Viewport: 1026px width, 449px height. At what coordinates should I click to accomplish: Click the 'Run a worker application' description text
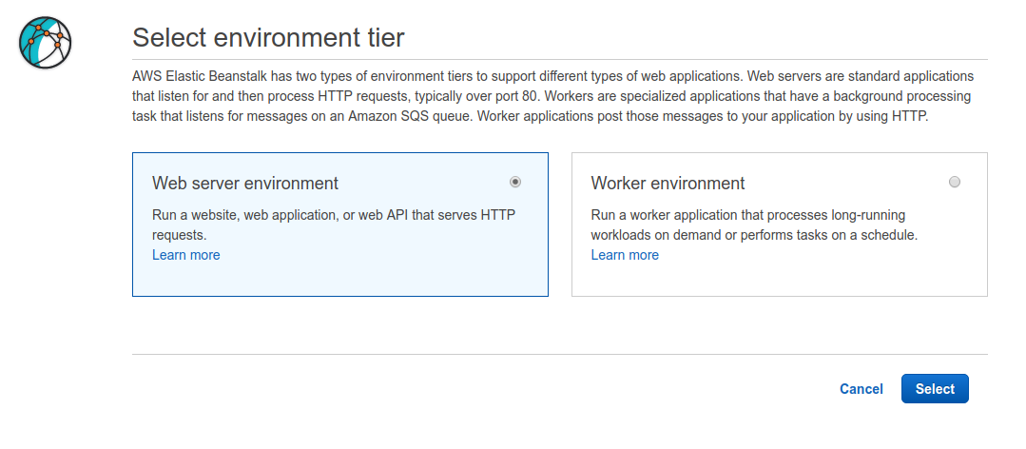click(x=754, y=224)
